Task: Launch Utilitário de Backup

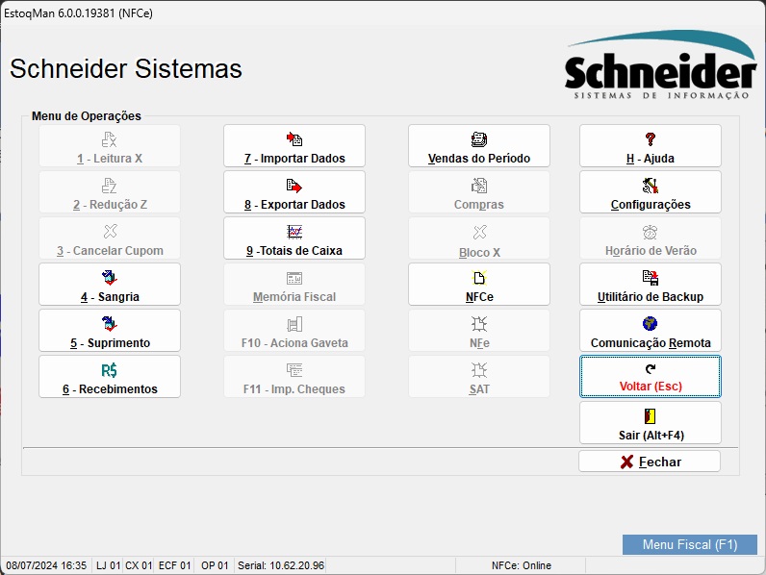Action: 651,285
